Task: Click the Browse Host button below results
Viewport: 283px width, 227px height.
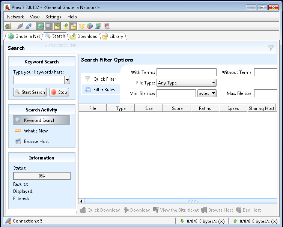Action: (x=217, y=210)
